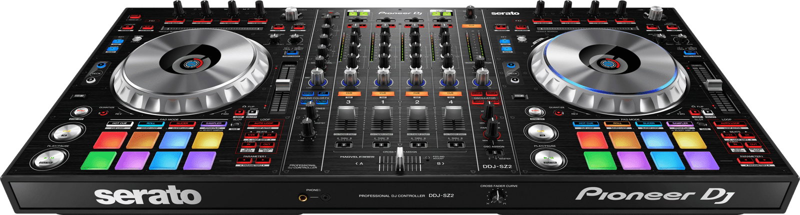This screenshot has width=800, height=215.
Task: Tap the yellow performance pad on left deck
Action: pyautogui.click(x=207, y=140)
